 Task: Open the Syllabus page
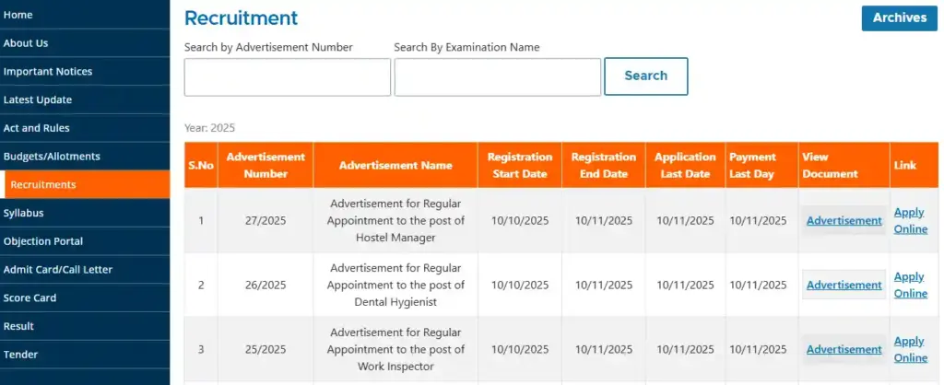click(x=24, y=213)
